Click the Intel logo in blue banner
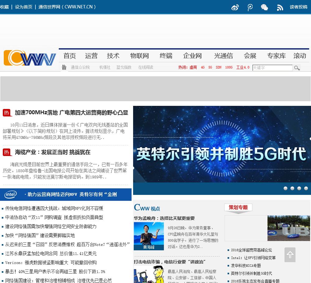 (11, 194)
